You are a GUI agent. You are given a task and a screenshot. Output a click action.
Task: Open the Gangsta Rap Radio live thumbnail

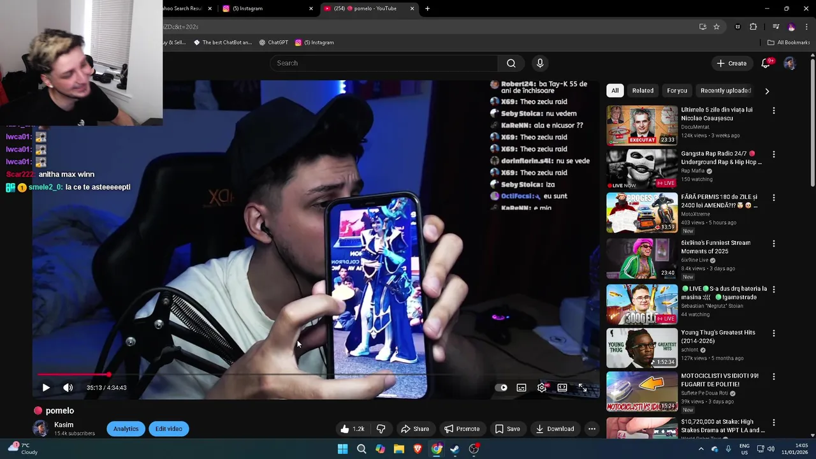pyautogui.click(x=642, y=169)
